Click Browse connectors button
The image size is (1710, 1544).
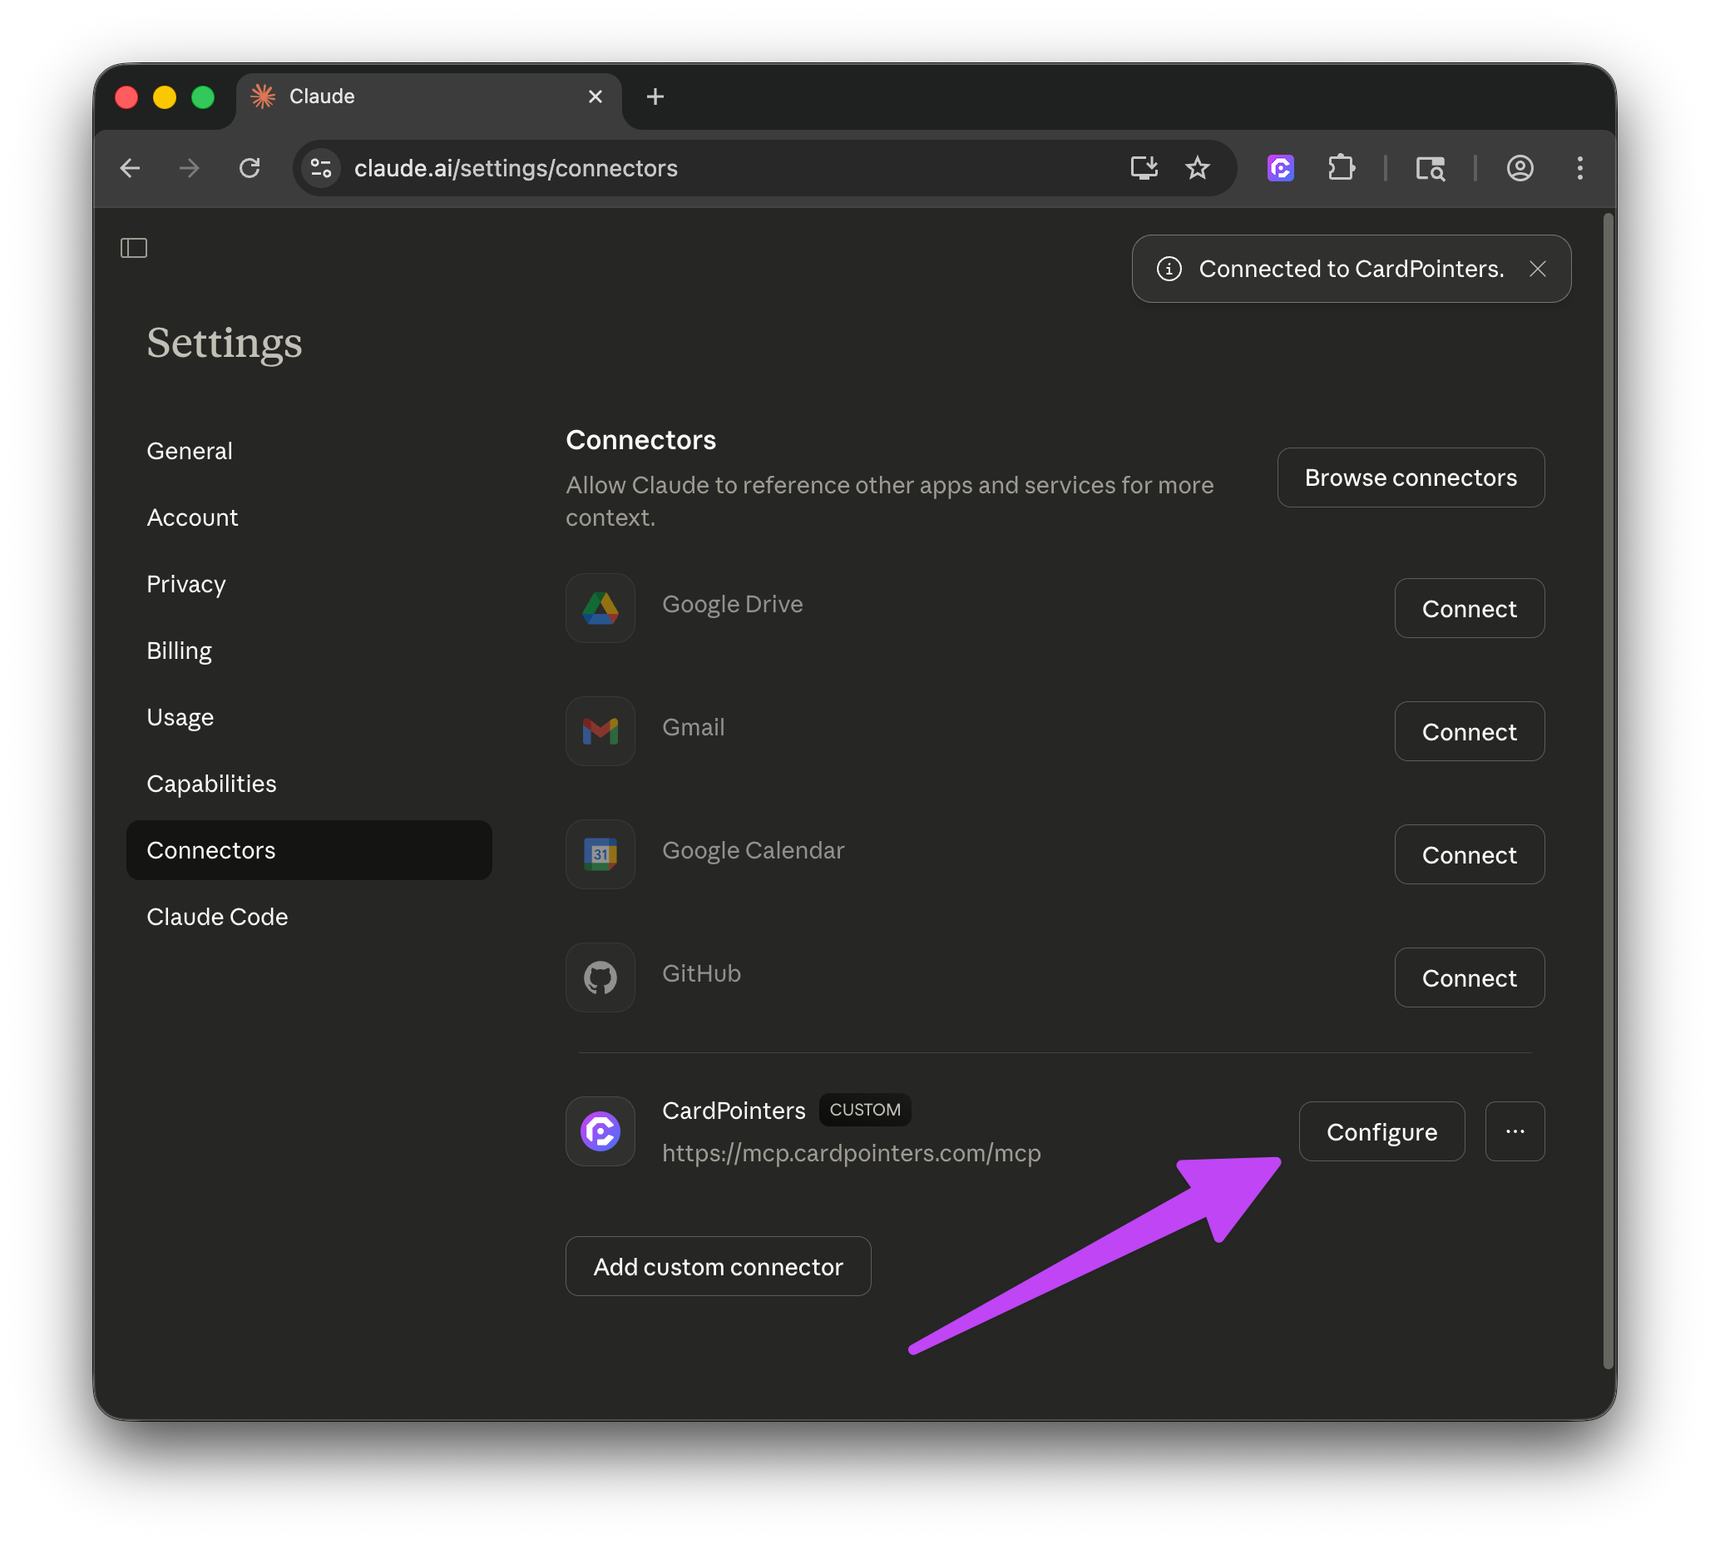(1410, 478)
